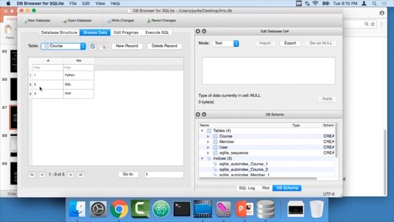Open Camtasia from the dock
This screenshot has height=222, width=394.
[x=140, y=209]
